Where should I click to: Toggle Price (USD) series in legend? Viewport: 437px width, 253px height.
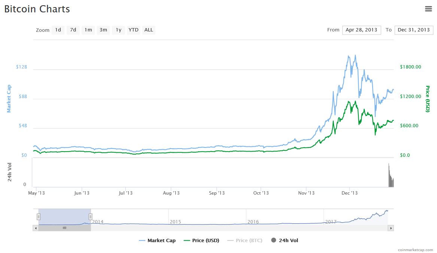coord(201,240)
